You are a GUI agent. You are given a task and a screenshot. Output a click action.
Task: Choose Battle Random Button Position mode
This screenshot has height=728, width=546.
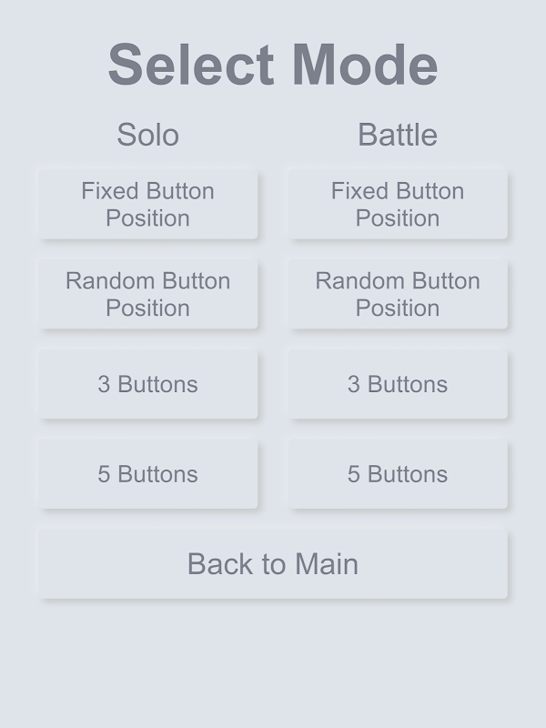[398, 294]
